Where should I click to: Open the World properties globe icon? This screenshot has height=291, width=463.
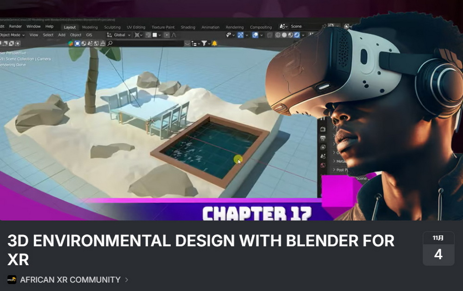pos(323,165)
